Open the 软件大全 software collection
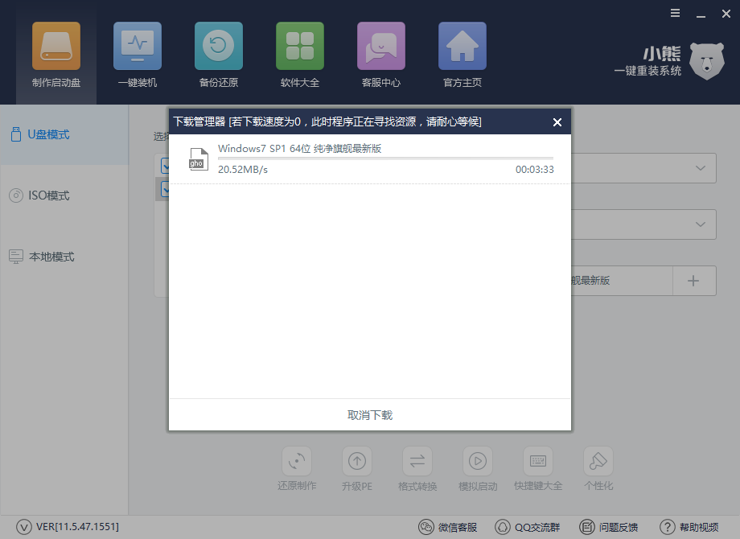 point(300,54)
